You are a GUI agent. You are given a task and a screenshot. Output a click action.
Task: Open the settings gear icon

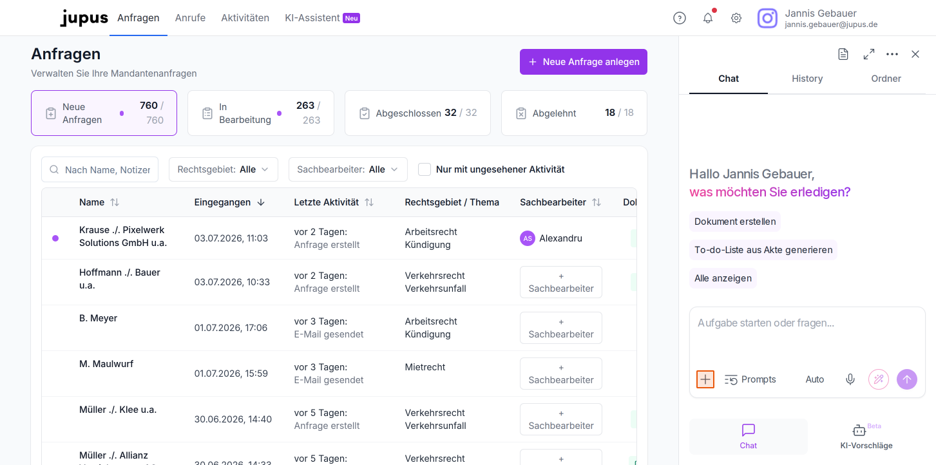click(736, 18)
